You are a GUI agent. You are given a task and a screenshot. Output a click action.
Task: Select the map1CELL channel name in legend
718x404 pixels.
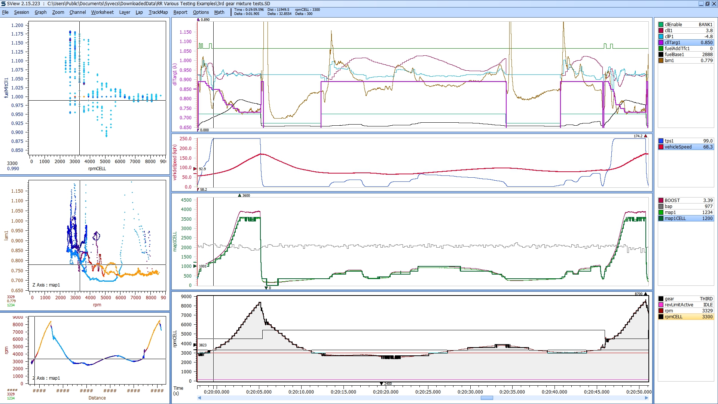click(x=675, y=218)
